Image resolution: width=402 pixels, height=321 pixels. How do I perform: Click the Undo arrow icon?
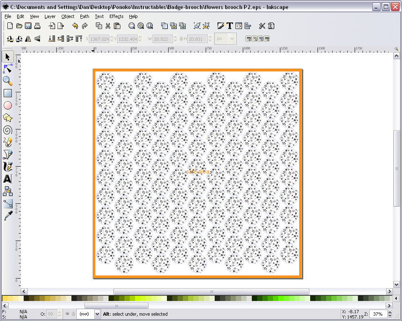[75, 26]
